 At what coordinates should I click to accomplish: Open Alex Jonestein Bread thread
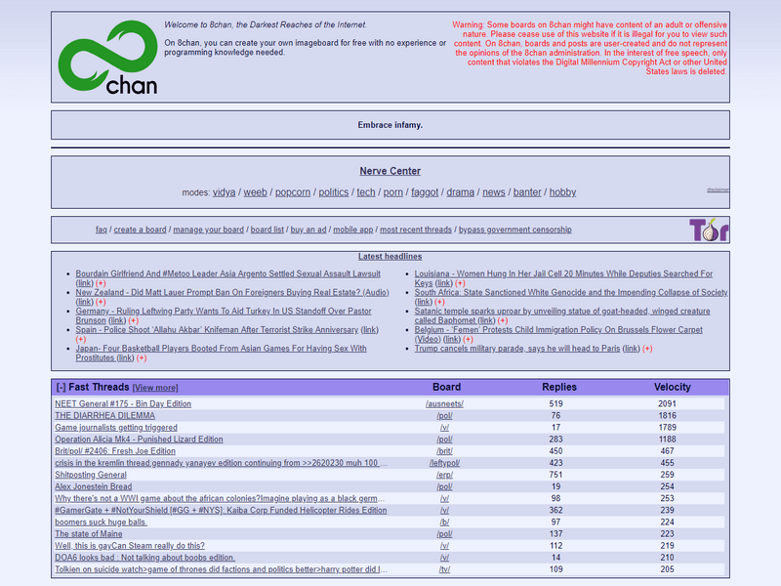(x=93, y=486)
